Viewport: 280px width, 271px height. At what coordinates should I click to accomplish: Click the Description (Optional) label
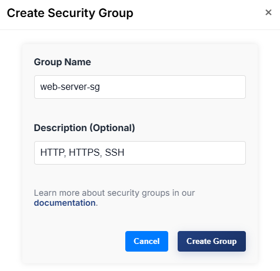(x=84, y=128)
